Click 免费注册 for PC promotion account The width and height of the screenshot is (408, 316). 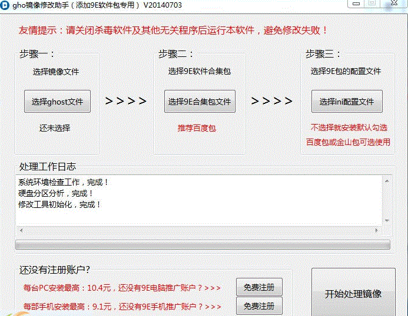pyautogui.click(x=259, y=287)
